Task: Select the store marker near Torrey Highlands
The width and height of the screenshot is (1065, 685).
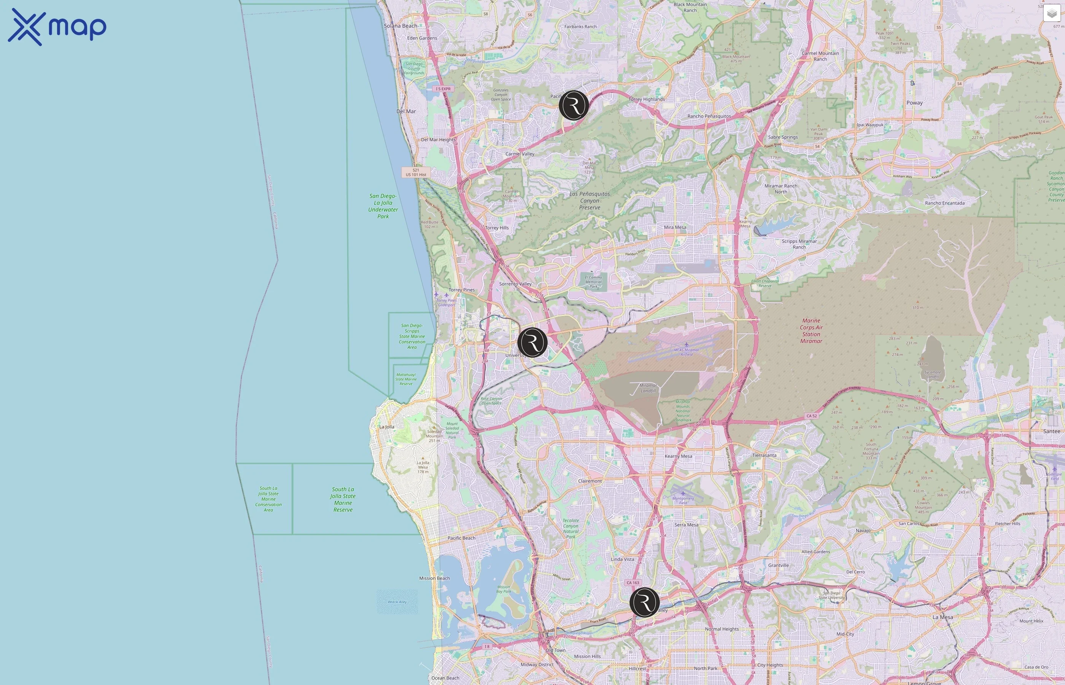Action: [x=574, y=105]
